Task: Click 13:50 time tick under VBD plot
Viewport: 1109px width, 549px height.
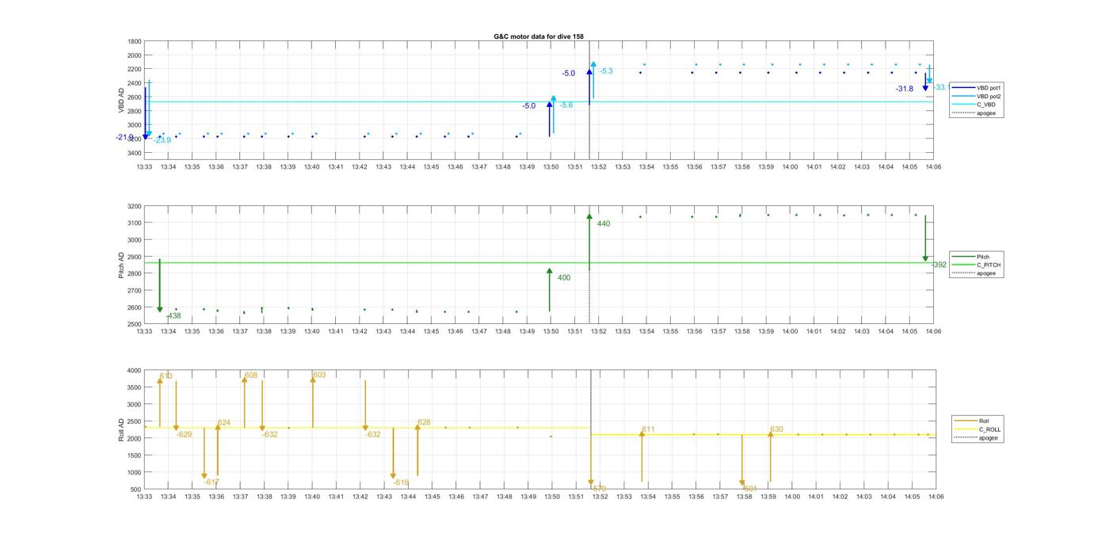Action: (551, 167)
